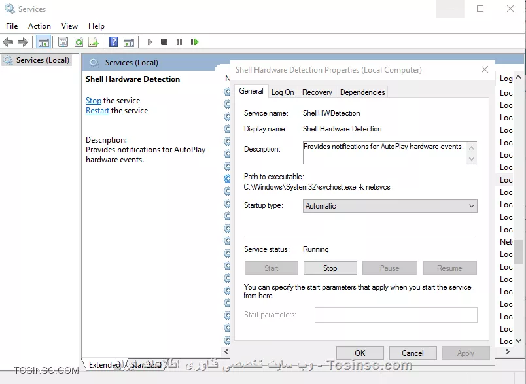The image size is (526, 384).
Task: Cancel the properties dialog
Action: pos(413,353)
